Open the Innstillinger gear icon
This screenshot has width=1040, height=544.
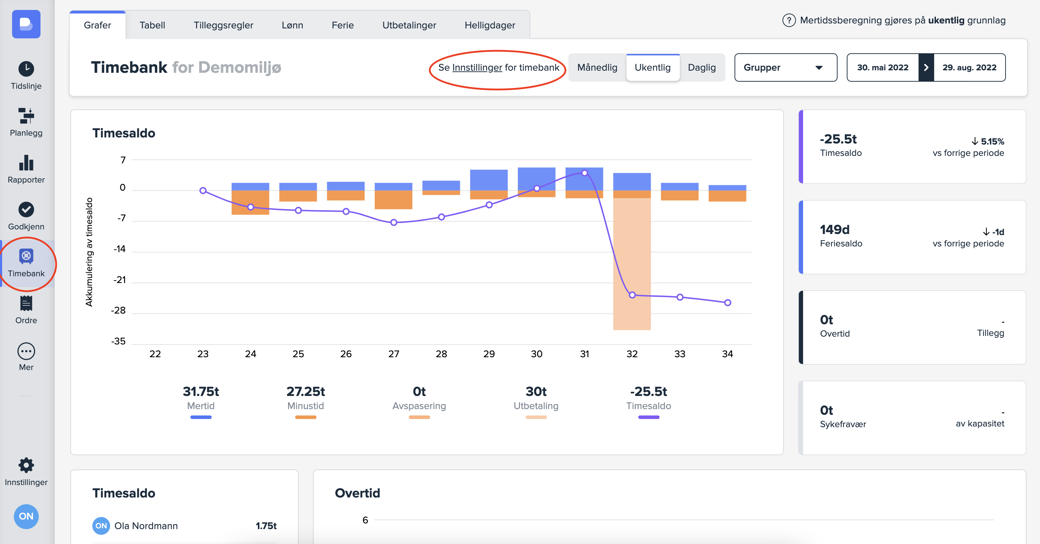click(x=26, y=465)
